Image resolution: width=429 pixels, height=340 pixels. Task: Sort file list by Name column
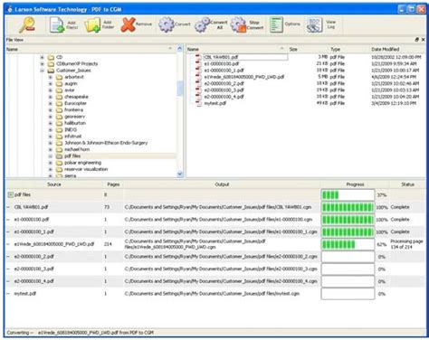(x=236, y=49)
